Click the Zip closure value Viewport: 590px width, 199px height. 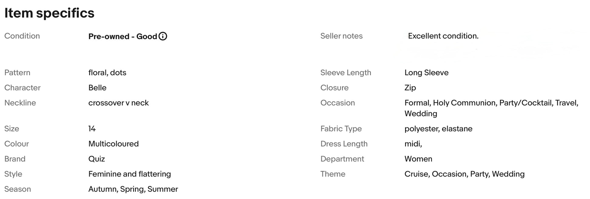coord(410,88)
